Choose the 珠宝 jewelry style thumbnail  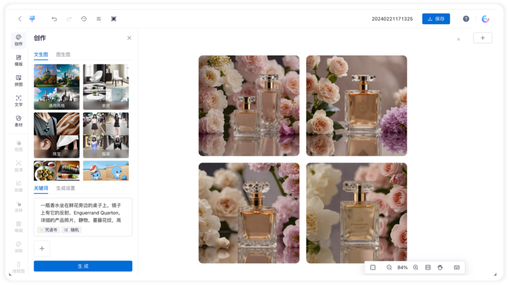57,135
